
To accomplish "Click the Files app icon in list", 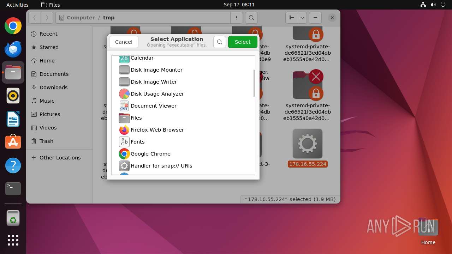I will (x=124, y=118).
